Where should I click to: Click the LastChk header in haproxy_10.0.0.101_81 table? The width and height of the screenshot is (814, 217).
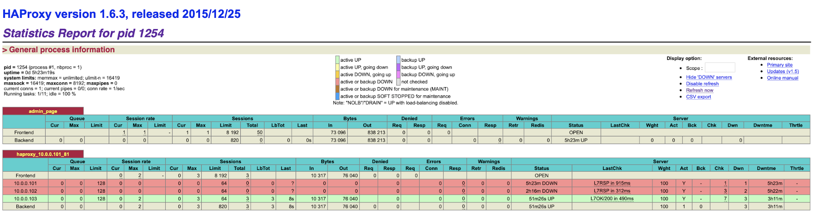[x=612, y=168]
